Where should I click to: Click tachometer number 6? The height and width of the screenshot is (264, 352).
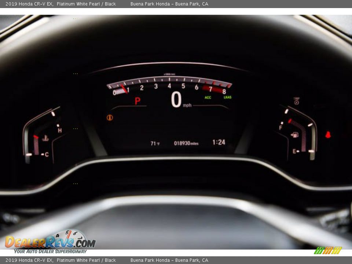(197, 87)
